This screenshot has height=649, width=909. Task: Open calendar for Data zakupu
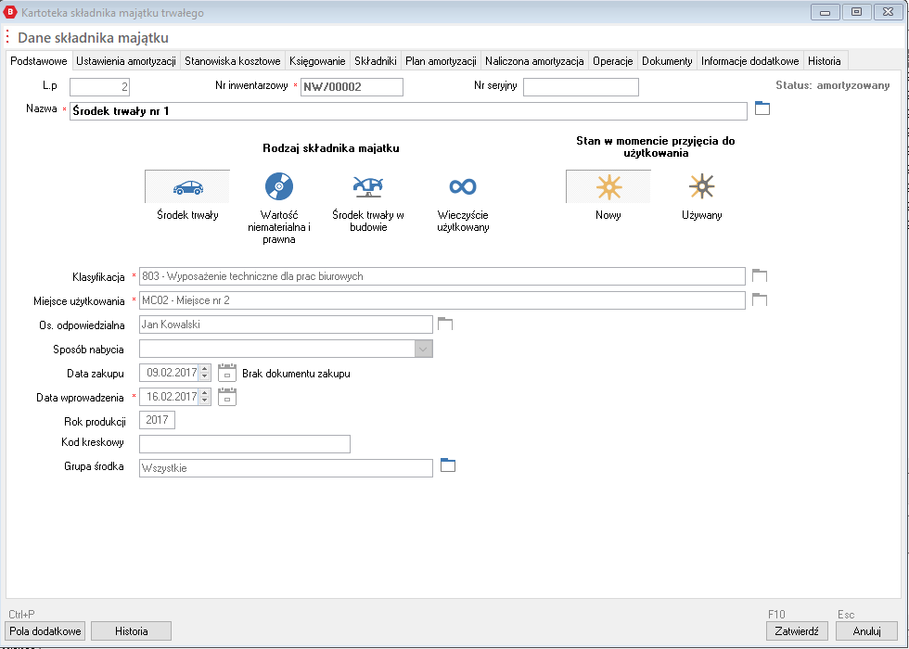click(227, 373)
